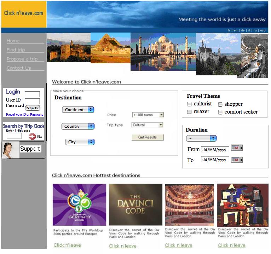Open the theater hall destination image

pos(189,204)
